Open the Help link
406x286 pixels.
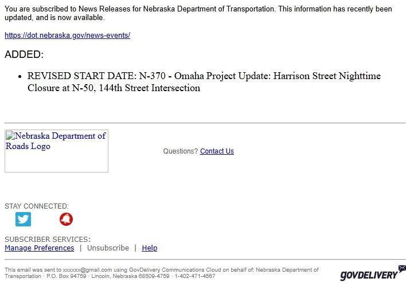(150, 248)
